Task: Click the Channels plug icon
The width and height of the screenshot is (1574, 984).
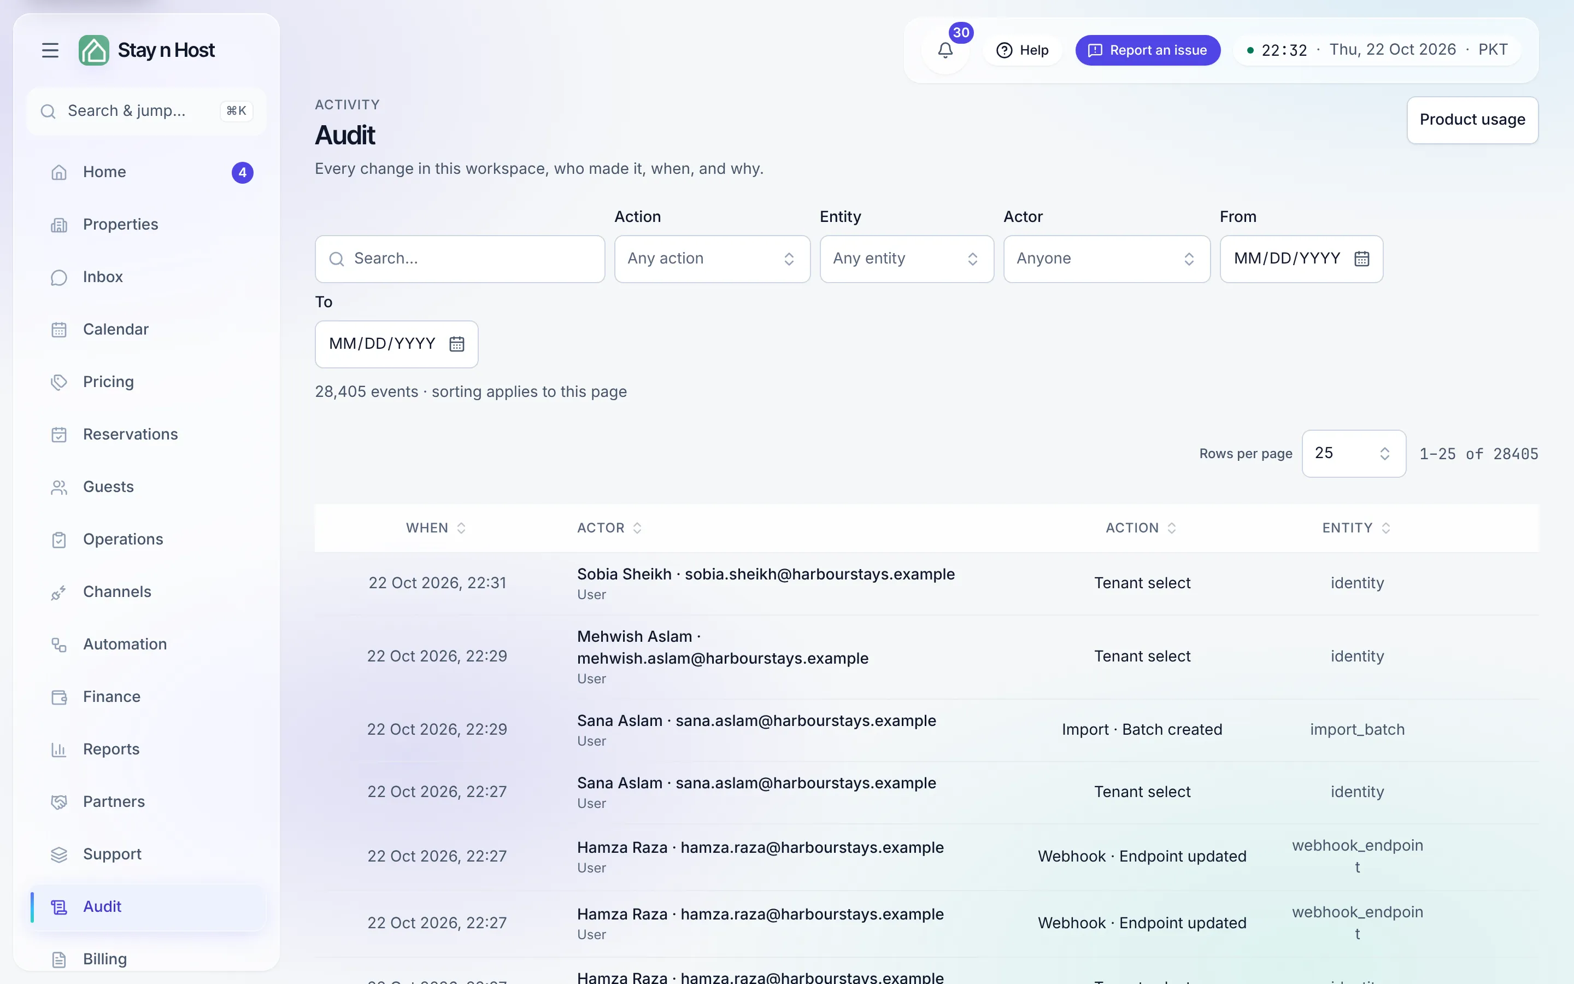Action: tap(59, 592)
